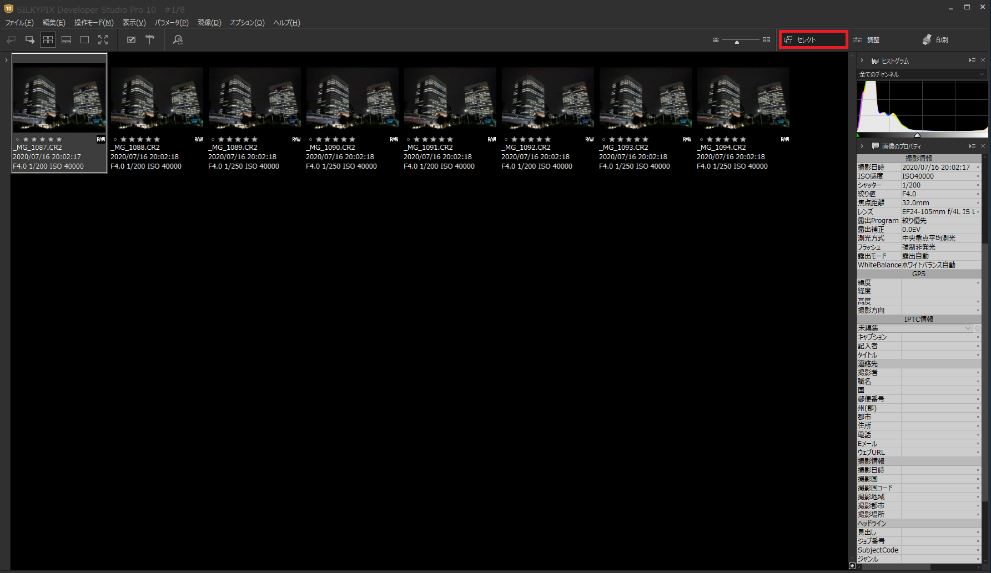Image resolution: width=991 pixels, height=573 pixels.
Task: Click the large-thumbnails icon beside the size slider
Action: pyautogui.click(x=766, y=40)
